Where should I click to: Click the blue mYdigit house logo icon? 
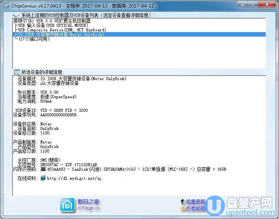(67, 204)
